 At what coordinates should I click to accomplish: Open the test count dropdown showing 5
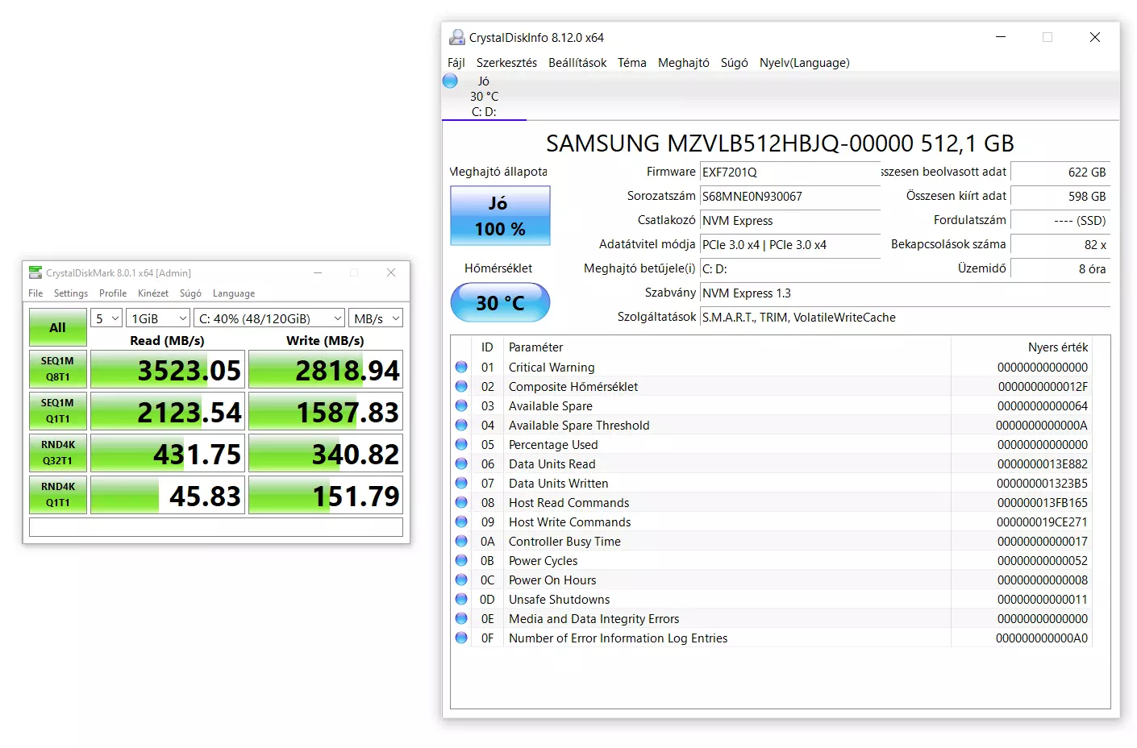click(x=106, y=318)
